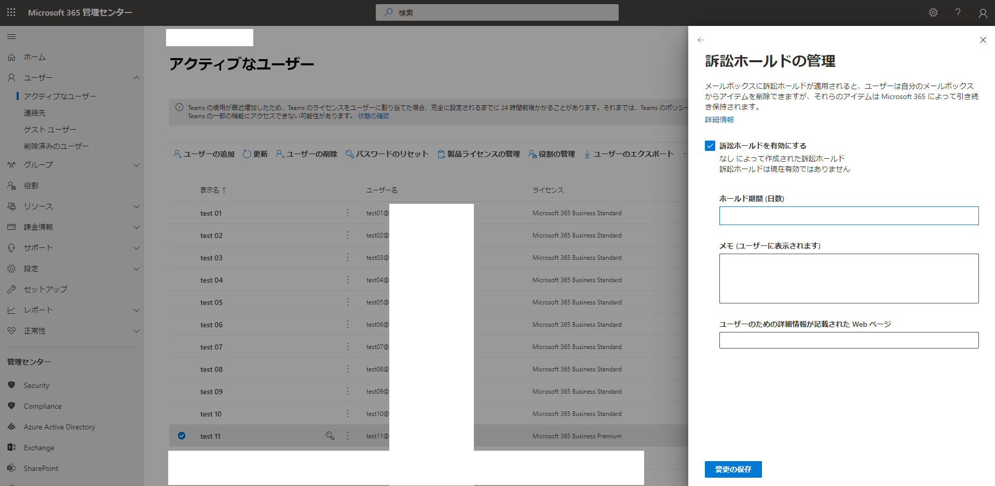Open the help question mark icon
Image resolution: width=995 pixels, height=486 pixels.
coord(958,12)
